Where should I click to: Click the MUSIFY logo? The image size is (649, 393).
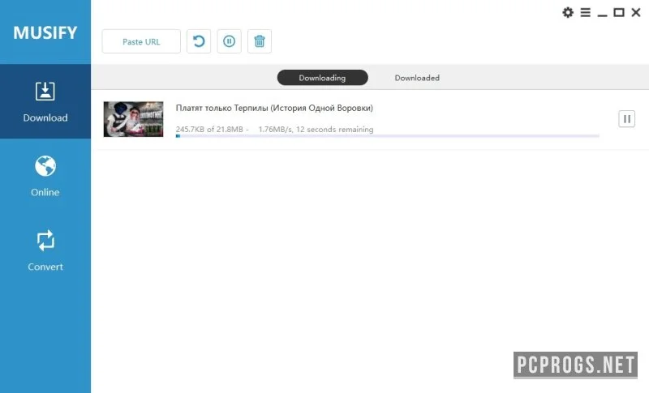pos(45,32)
